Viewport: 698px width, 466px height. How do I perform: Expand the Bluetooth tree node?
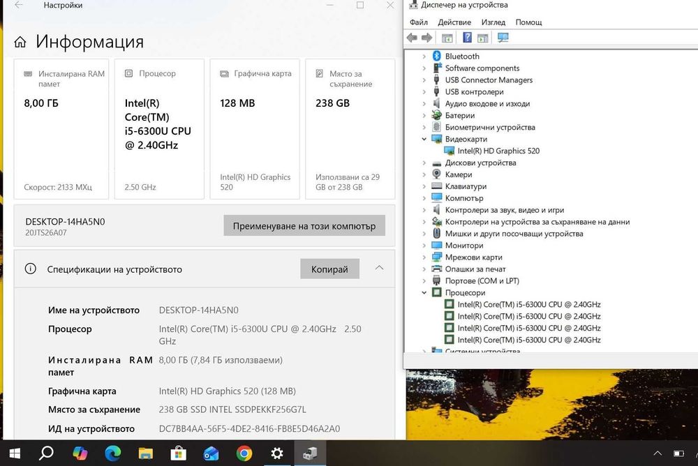(x=424, y=57)
